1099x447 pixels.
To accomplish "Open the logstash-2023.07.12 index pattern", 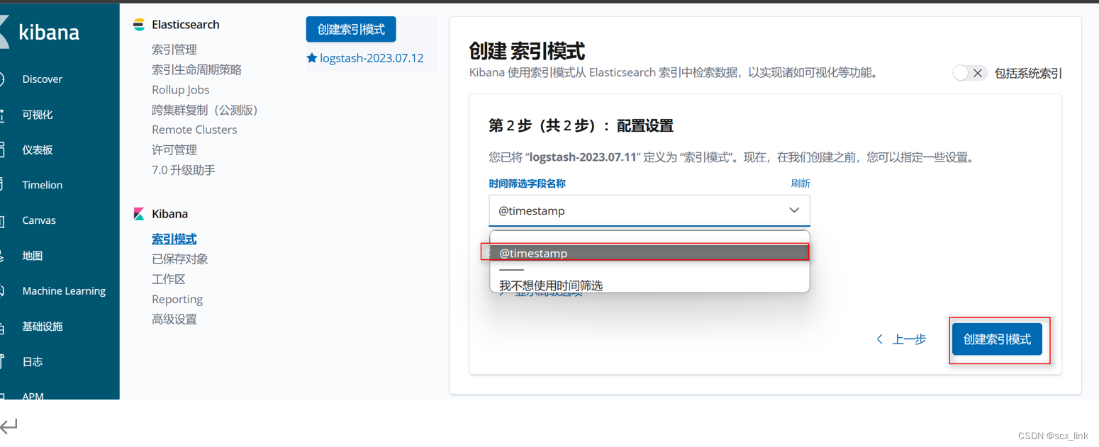I will pos(372,58).
